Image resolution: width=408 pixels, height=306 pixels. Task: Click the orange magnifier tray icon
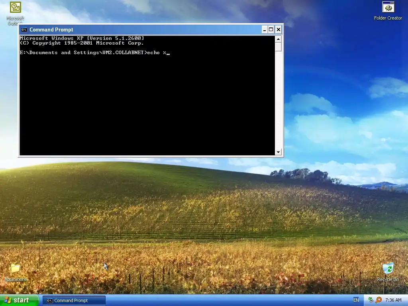[379, 300]
